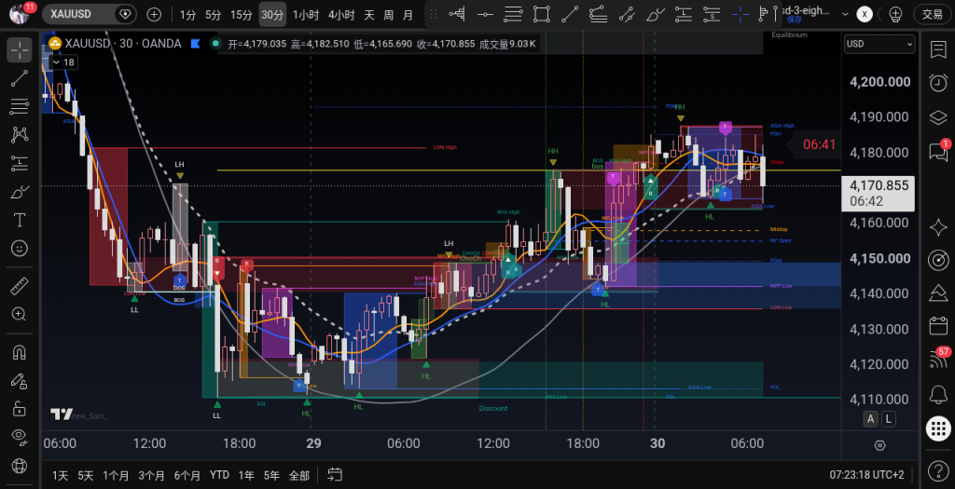Select the text T tool
The height and width of the screenshot is (489, 955).
pos(20,220)
